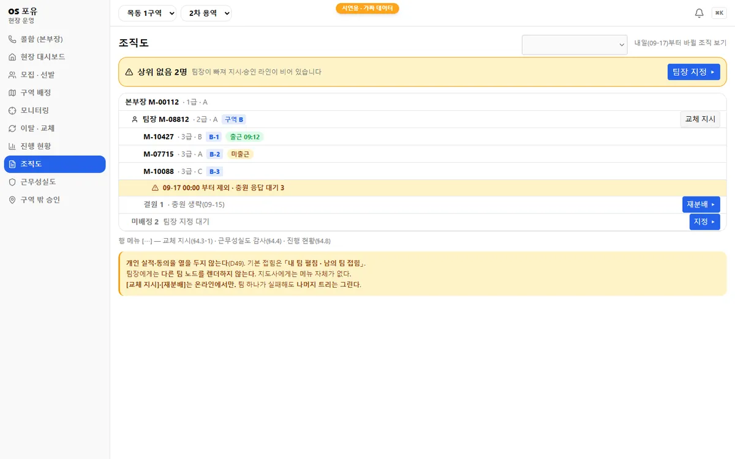Open the empty dropdown beside the 내일 조직 보기 label
735x459 pixels.
tap(575, 45)
